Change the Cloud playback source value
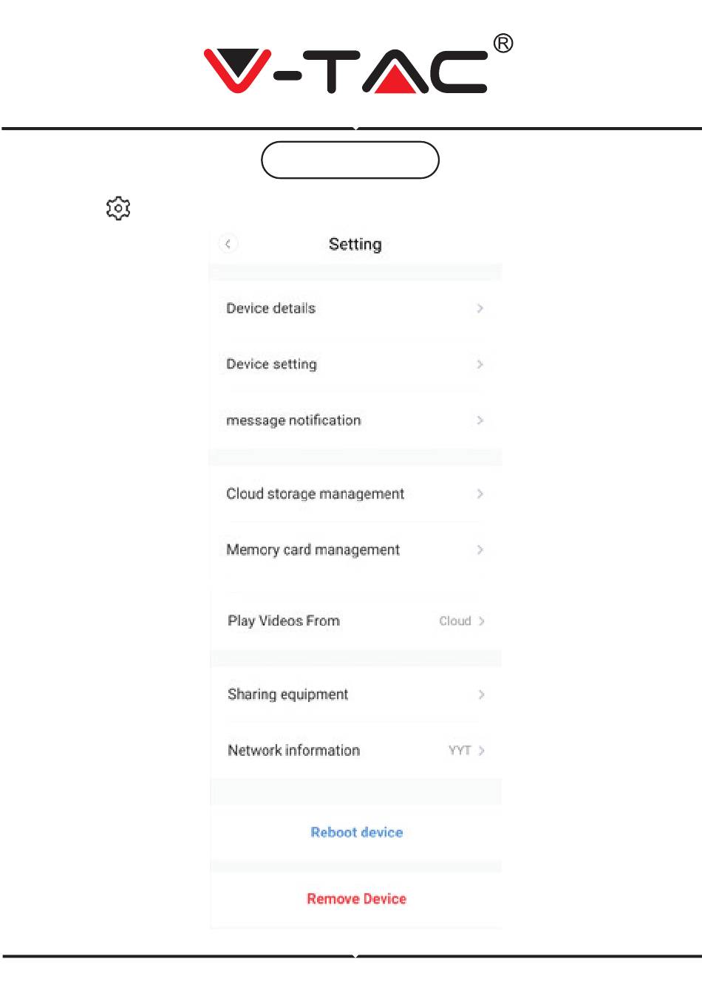The image size is (702, 996). pyautogui.click(x=455, y=621)
